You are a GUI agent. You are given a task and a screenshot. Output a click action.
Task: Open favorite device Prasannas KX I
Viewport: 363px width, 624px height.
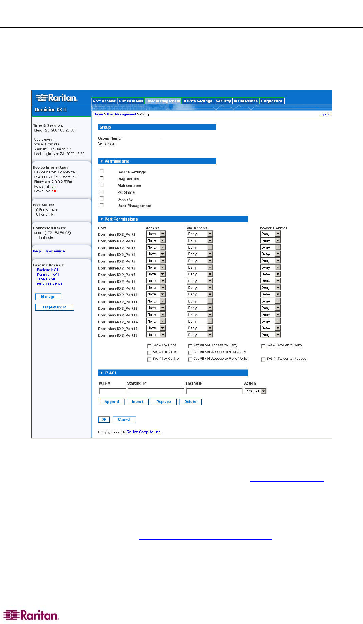point(50,284)
